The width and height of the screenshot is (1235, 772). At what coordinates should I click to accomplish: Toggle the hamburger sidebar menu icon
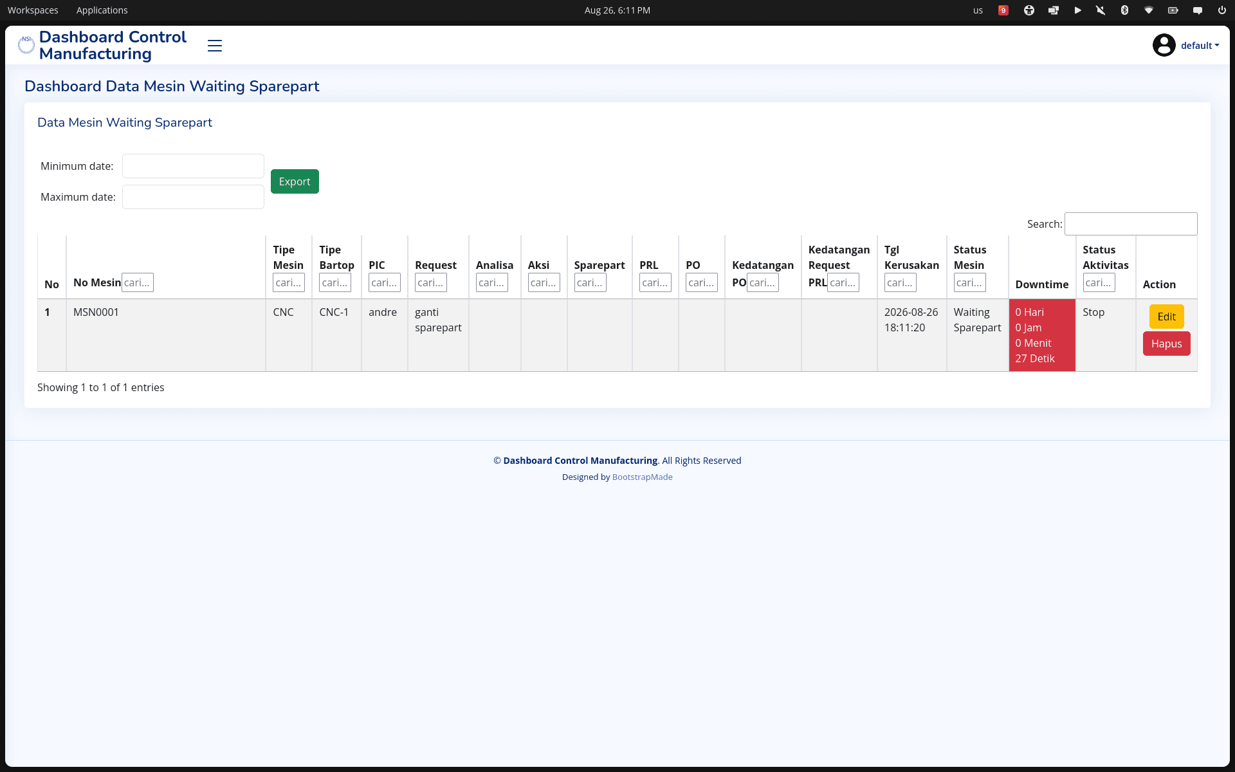pos(215,46)
